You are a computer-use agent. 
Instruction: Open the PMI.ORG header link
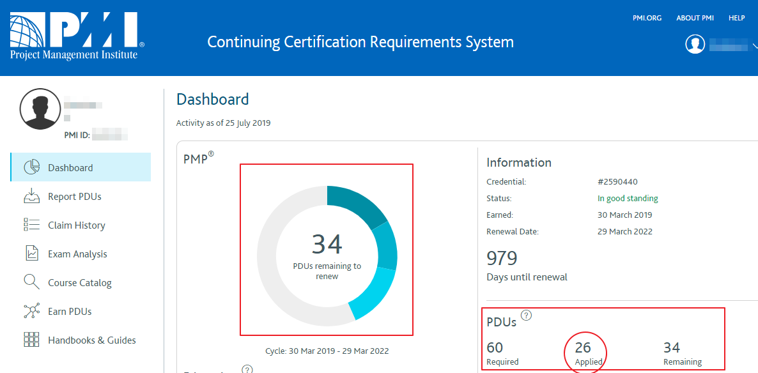[x=647, y=18]
